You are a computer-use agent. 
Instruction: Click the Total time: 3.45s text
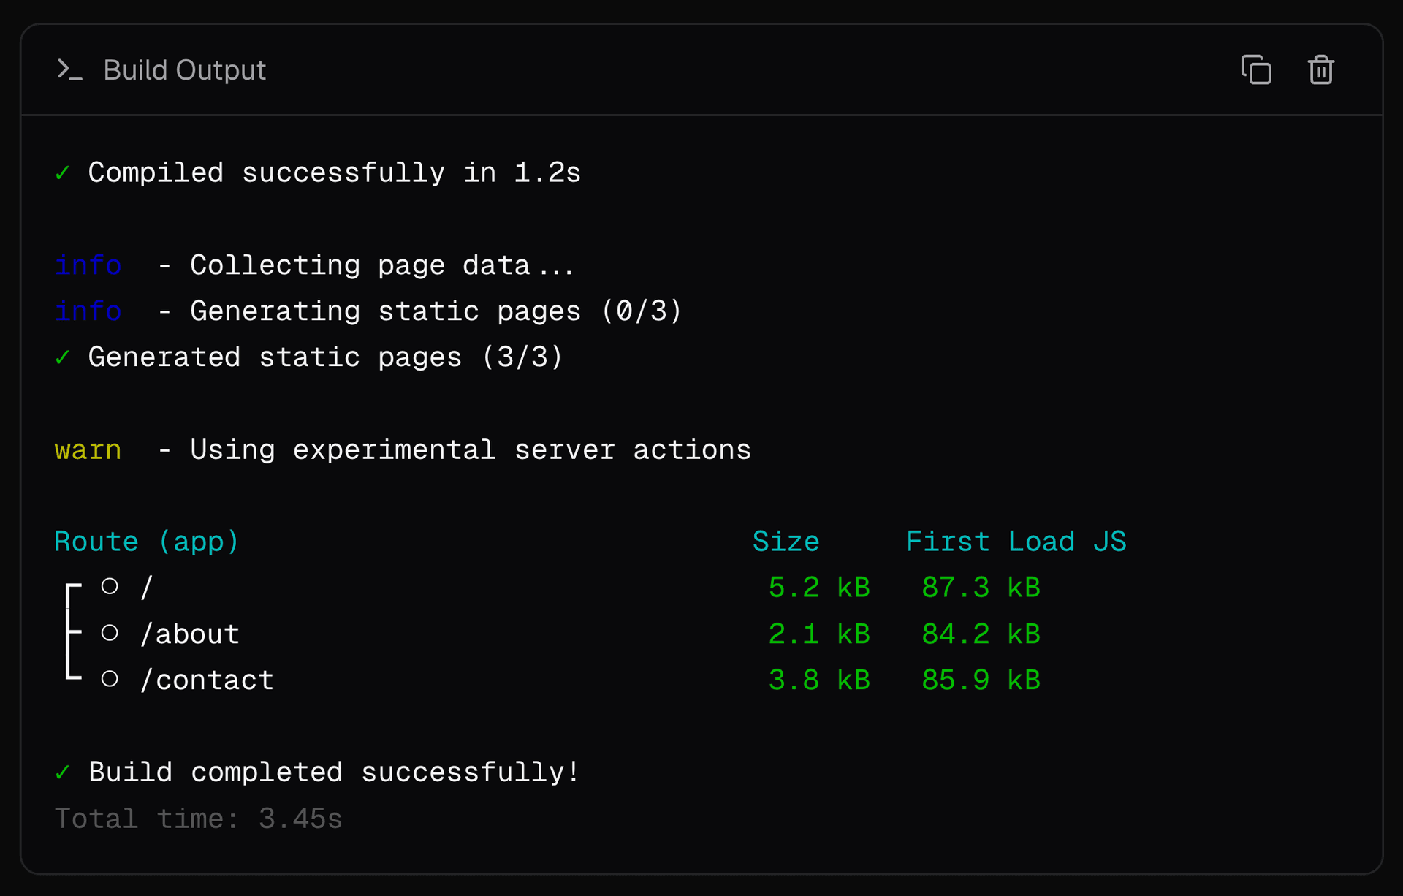[198, 819]
